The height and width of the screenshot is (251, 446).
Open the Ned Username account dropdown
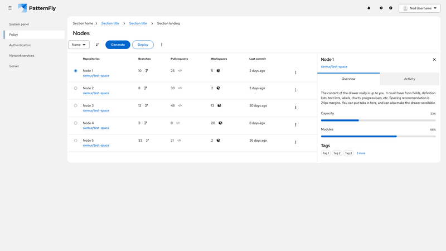coord(420,8)
